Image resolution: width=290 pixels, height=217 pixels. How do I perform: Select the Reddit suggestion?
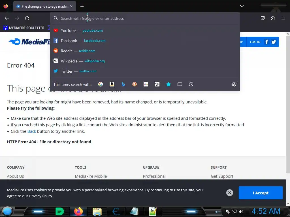click(145, 51)
